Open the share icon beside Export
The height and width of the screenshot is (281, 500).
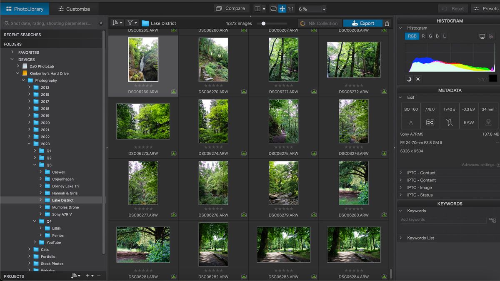click(387, 23)
